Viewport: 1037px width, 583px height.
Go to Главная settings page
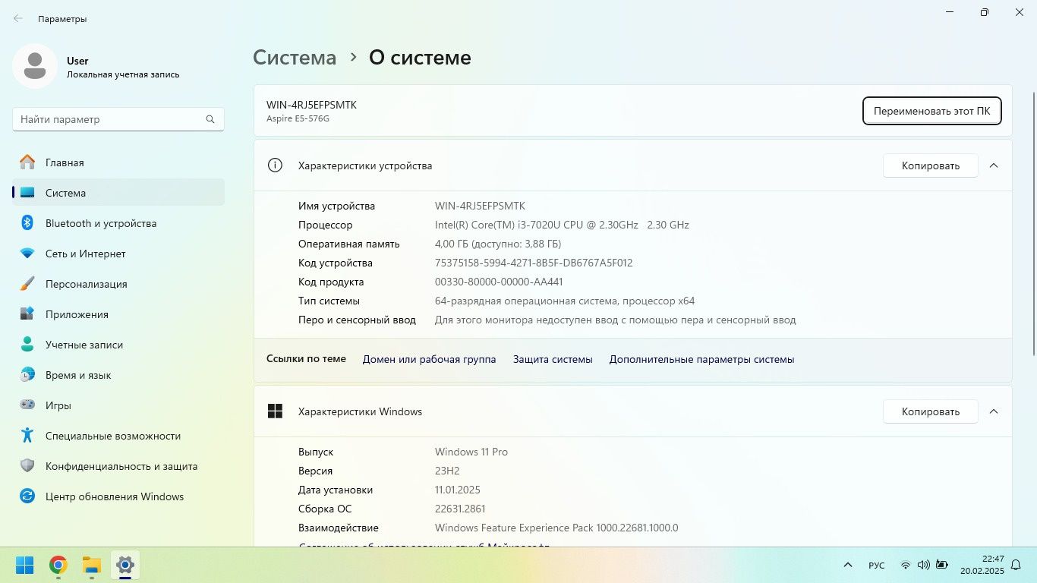118,162
